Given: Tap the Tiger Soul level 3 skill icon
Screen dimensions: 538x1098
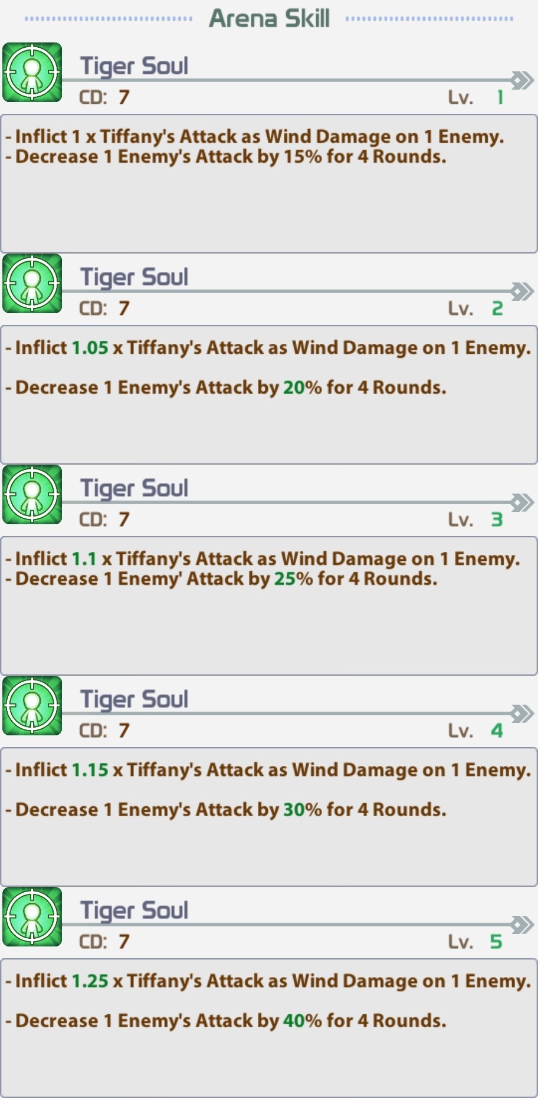Looking at the screenshot, I should coord(32,494).
